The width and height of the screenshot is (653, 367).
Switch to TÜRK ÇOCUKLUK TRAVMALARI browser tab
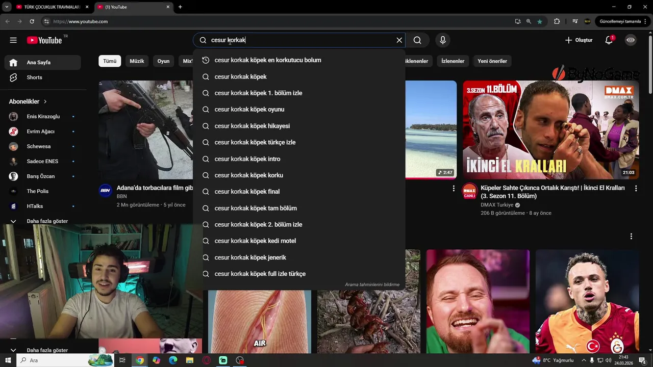coord(52,7)
